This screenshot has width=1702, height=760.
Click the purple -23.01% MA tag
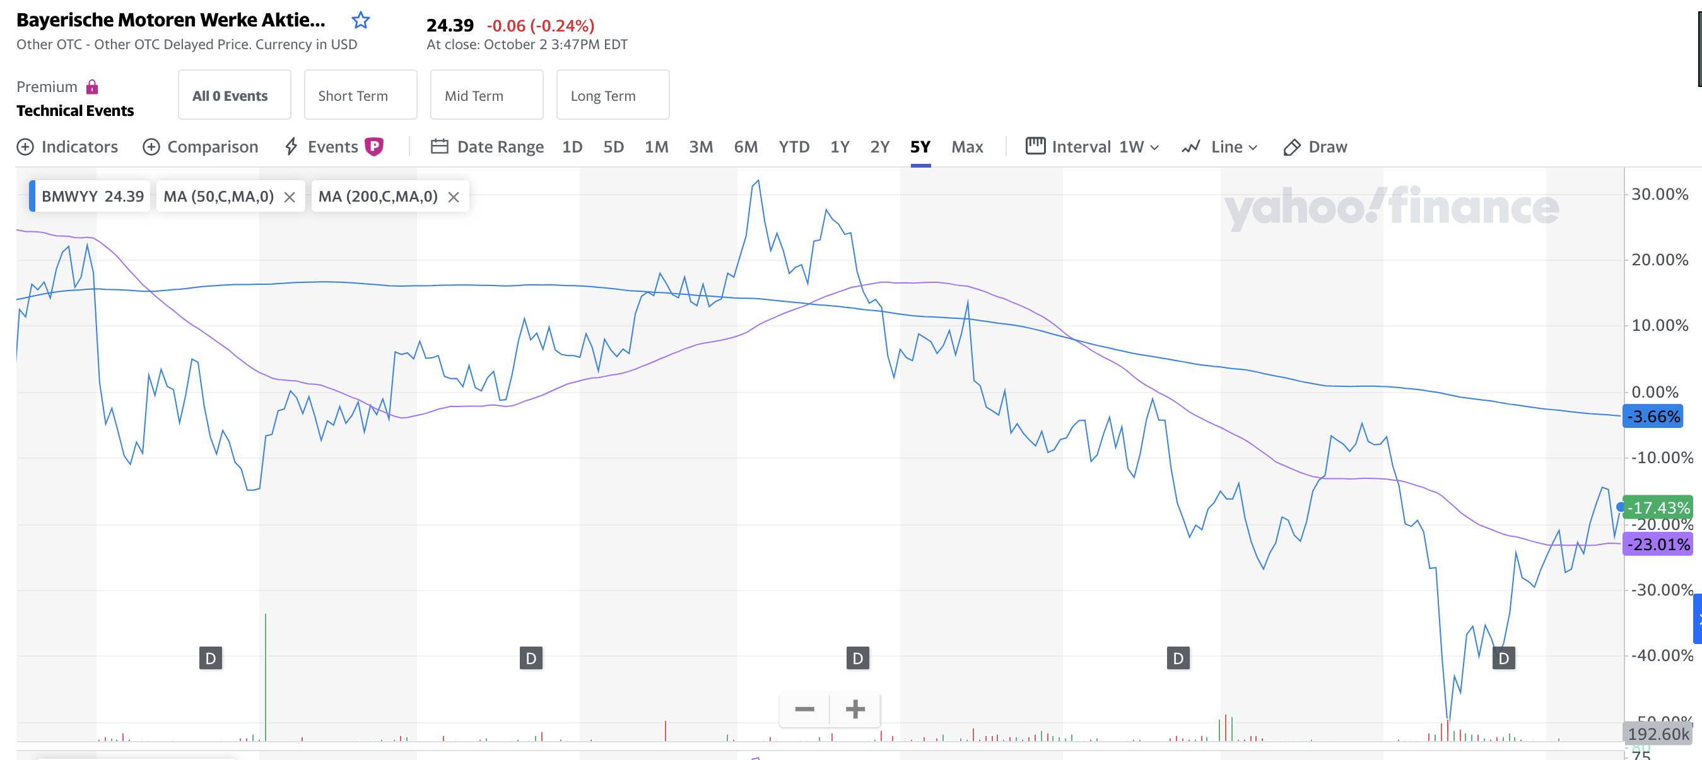click(x=1658, y=544)
